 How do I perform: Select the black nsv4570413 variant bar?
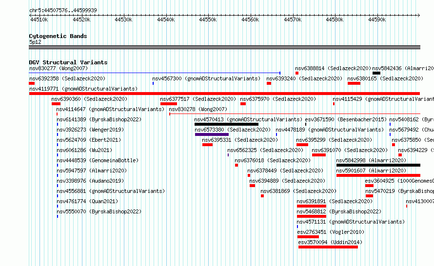226,124
